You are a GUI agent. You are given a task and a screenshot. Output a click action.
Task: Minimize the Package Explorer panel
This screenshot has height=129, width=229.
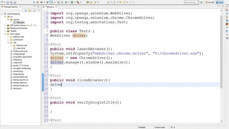coord(35,6)
